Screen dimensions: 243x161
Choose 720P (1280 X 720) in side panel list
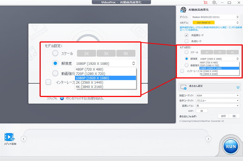219,65
